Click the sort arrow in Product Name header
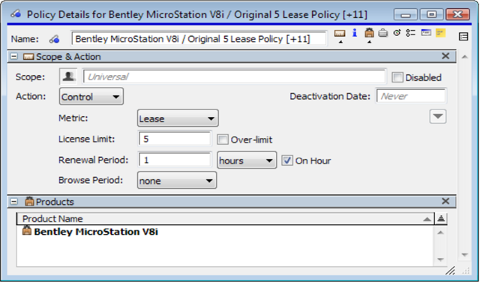The width and height of the screenshot is (480, 282). 427,219
